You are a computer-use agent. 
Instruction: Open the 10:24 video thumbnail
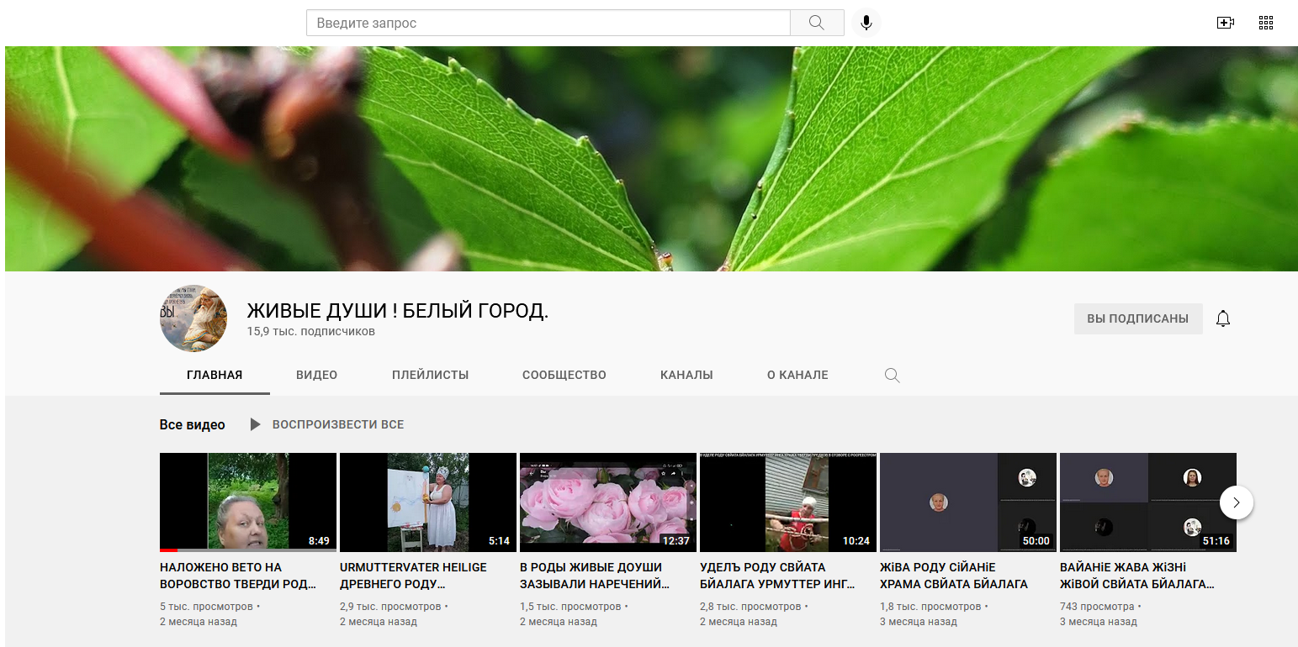click(788, 502)
